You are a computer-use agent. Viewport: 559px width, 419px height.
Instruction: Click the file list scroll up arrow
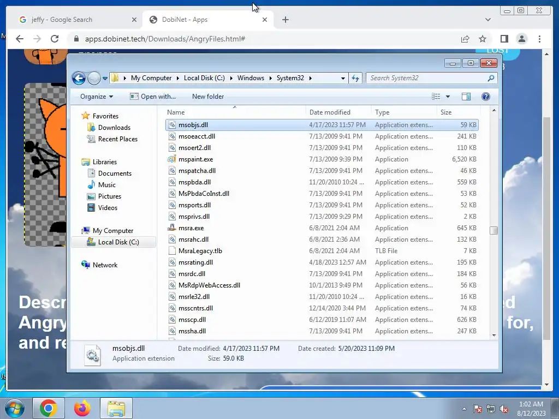493,110
